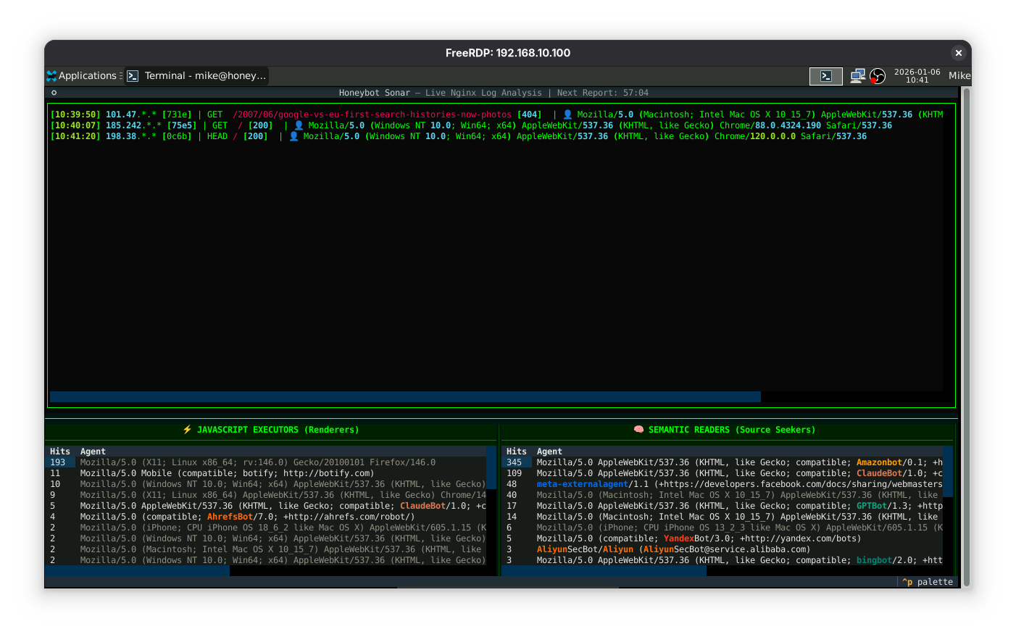
Task: Open the clock showing 2026-01-06 10:41
Action: [917, 76]
